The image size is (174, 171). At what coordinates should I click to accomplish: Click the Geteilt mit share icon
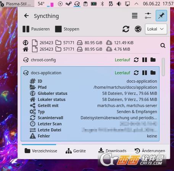33,105
